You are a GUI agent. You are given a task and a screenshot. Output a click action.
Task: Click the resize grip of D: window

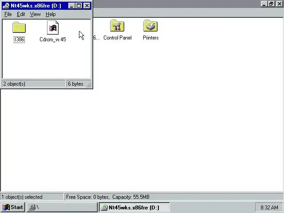89,85
